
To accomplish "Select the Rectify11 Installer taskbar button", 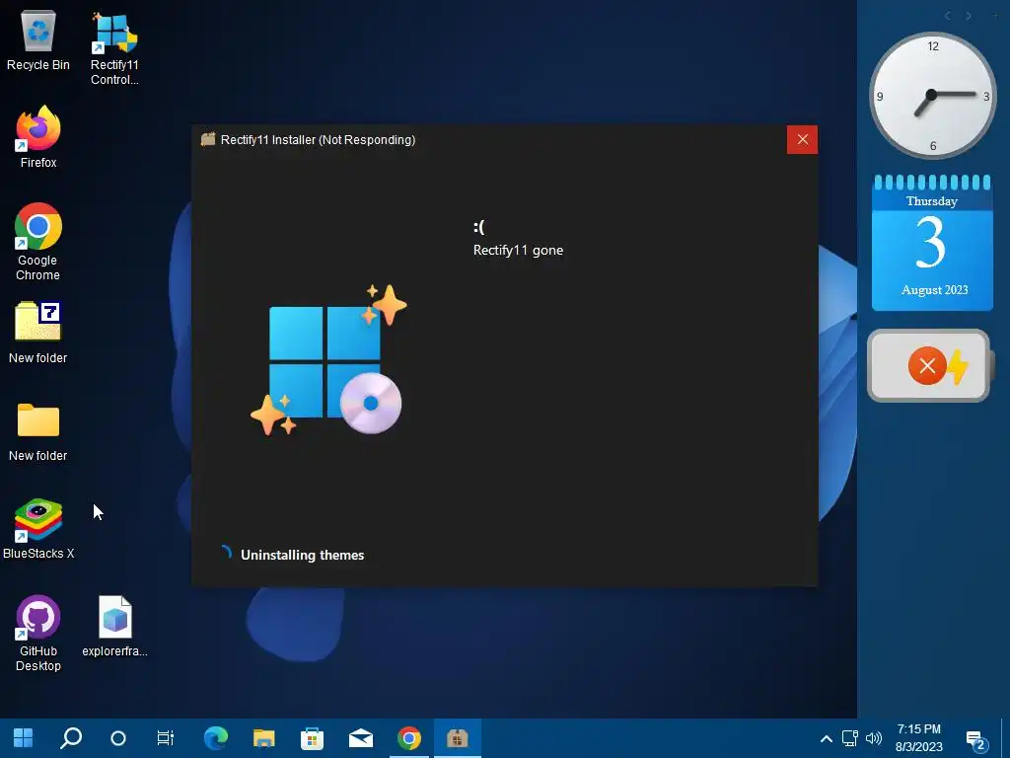I will tap(458, 738).
